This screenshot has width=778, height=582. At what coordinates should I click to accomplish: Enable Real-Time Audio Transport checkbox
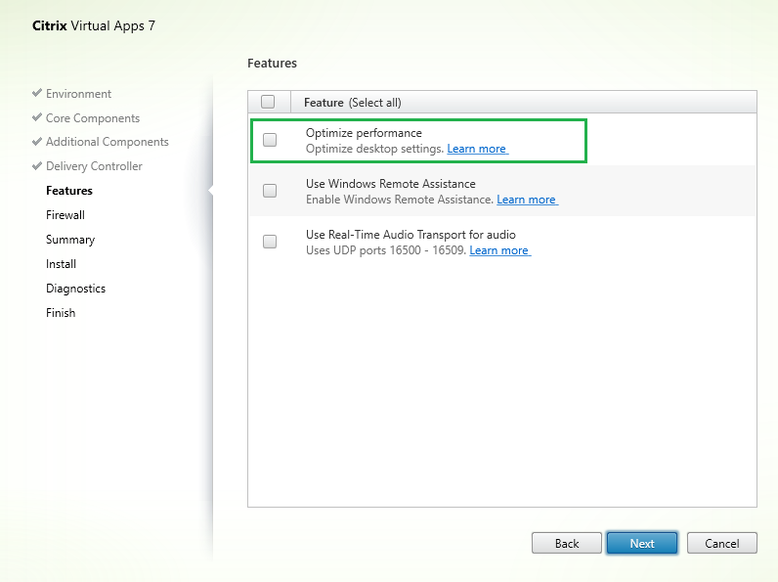coord(270,242)
